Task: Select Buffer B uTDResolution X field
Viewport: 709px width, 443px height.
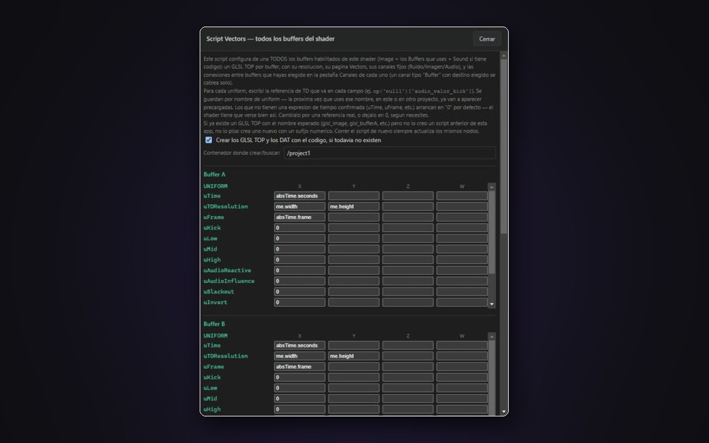Action: pos(300,356)
